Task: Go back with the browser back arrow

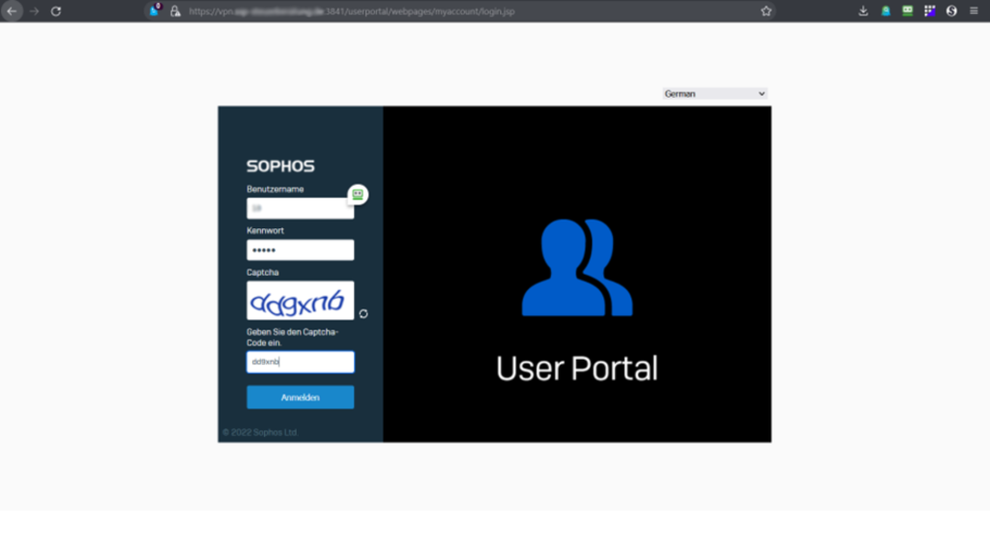Action: pyautogui.click(x=12, y=12)
